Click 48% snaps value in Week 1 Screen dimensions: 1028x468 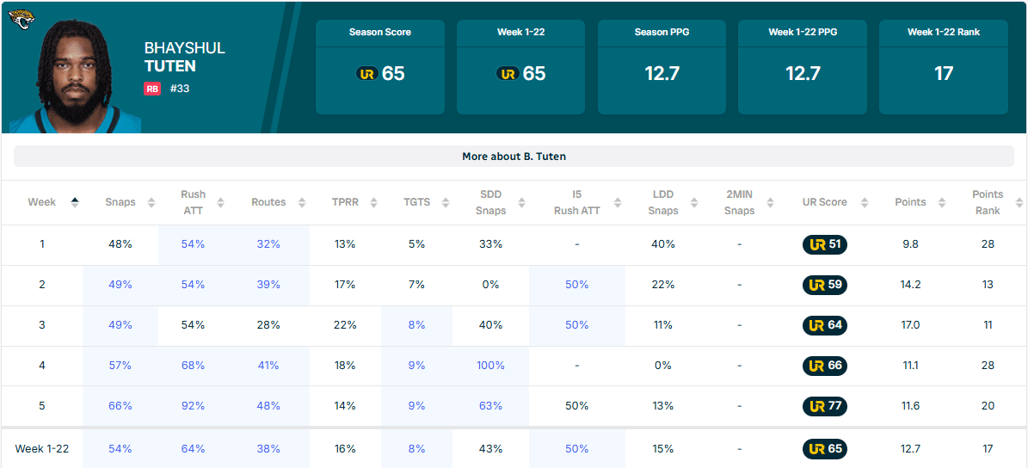pyautogui.click(x=120, y=244)
